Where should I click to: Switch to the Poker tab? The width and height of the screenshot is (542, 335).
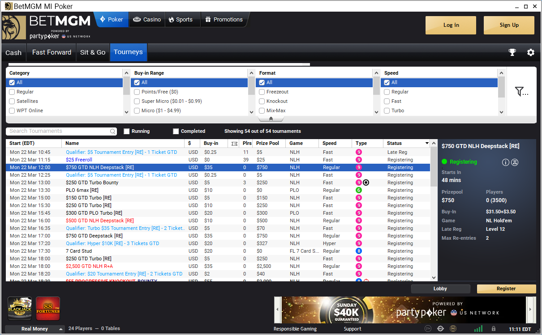coord(111,20)
